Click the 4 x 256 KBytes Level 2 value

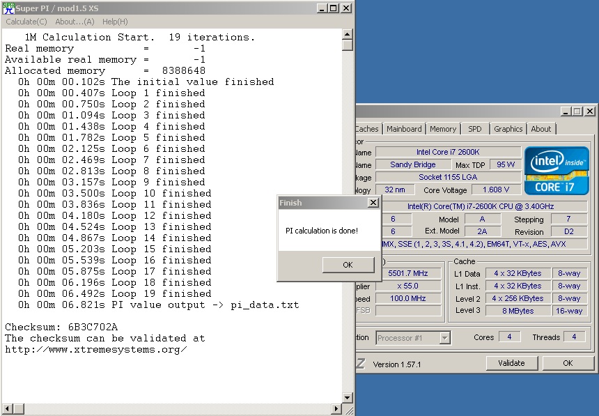[x=518, y=298]
